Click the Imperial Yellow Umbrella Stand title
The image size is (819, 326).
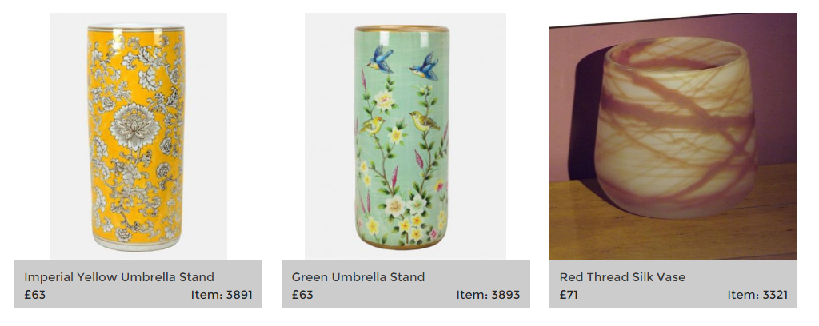click(x=119, y=277)
